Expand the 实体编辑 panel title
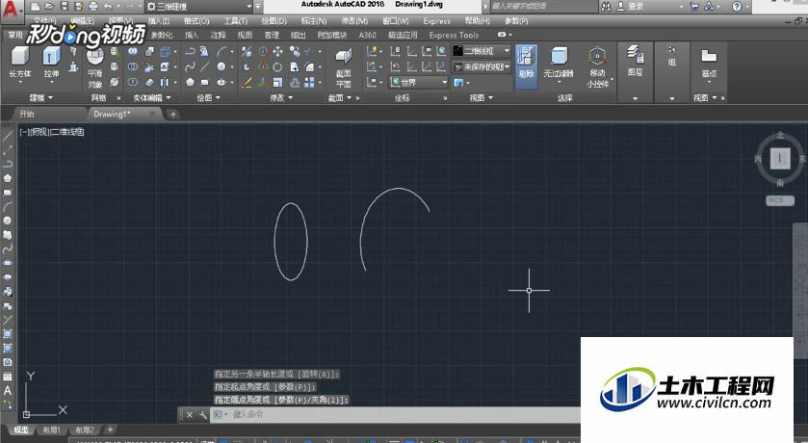 coord(151,98)
